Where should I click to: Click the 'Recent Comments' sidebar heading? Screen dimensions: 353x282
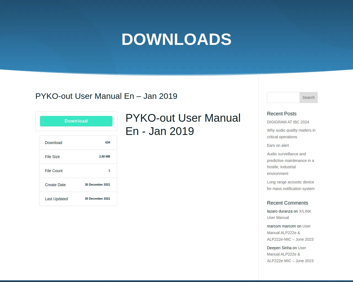287,203
